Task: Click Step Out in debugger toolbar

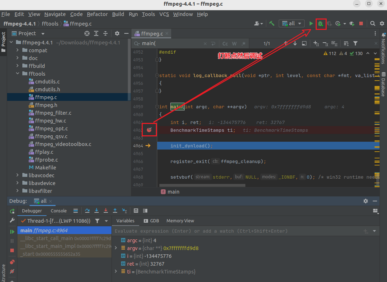Action: (x=115, y=211)
